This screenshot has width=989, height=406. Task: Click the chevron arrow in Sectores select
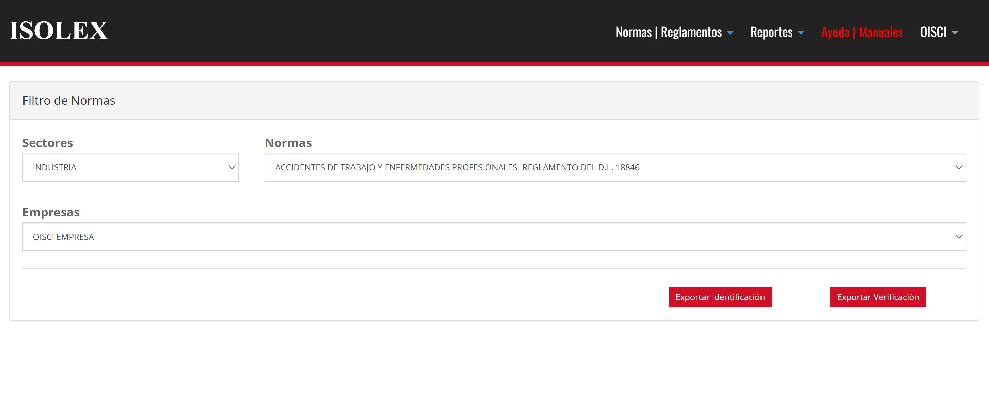coord(232,167)
